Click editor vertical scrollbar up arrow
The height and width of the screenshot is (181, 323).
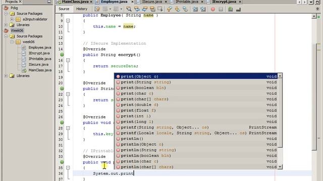(x=314, y=16)
